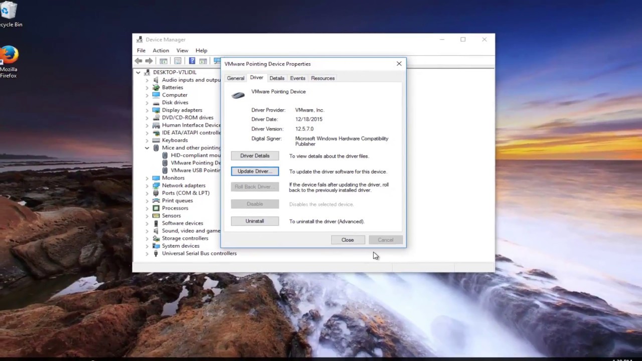
Task: Click the Keyboards category icon
Action: tap(156, 140)
